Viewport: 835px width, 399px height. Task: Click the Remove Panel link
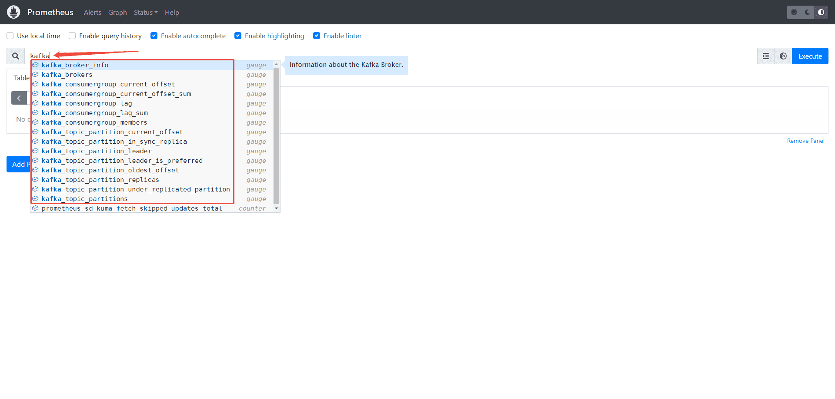805,141
